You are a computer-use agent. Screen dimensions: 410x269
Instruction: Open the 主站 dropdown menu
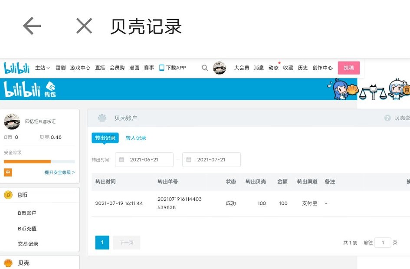[x=42, y=68]
